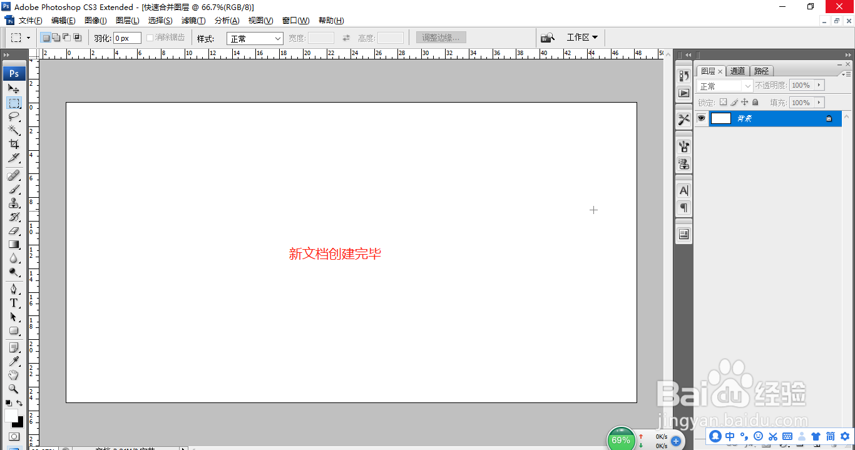This screenshot has width=855, height=450.
Task: Open the 文件(F) menu
Action: pyautogui.click(x=31, y=21)
